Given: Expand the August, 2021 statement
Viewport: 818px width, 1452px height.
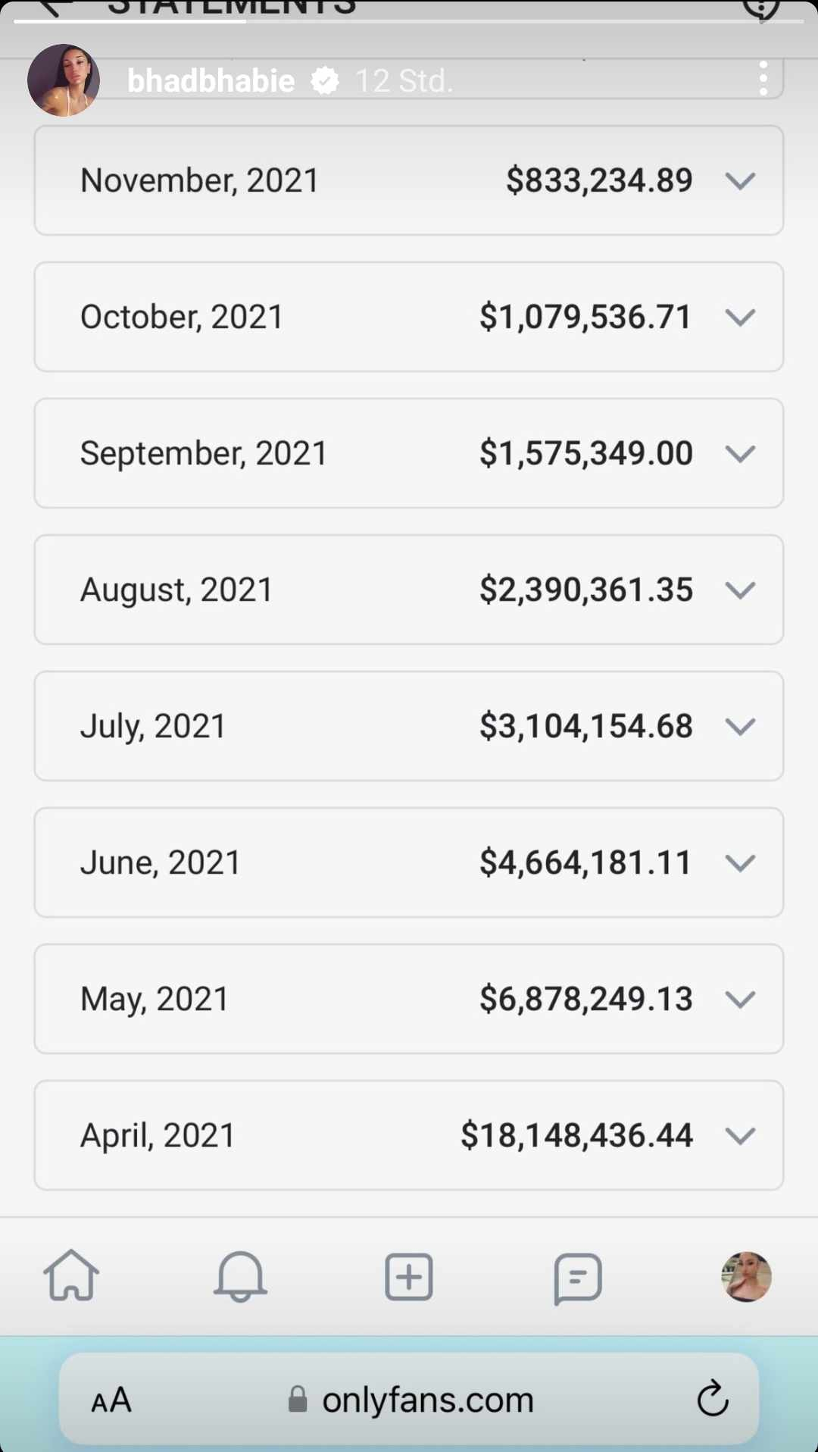Looking at the screenshot, I should click(x=740, y=590).
